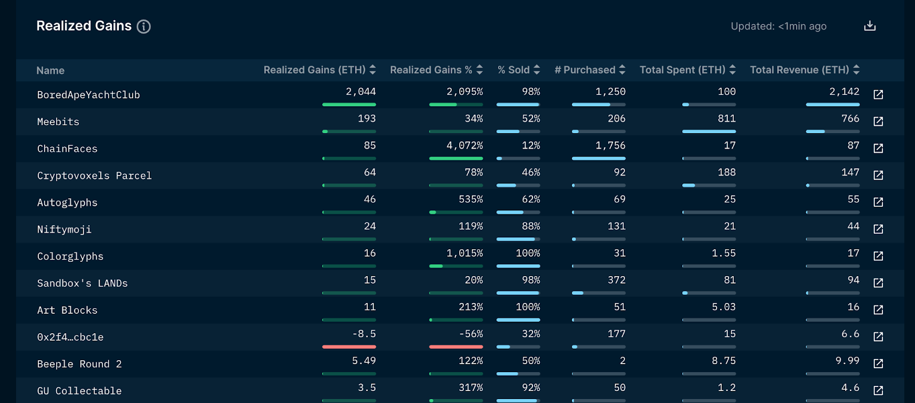
Task: Click the blue total spent bar for Meebits
Action: click(x=709, y=131)
